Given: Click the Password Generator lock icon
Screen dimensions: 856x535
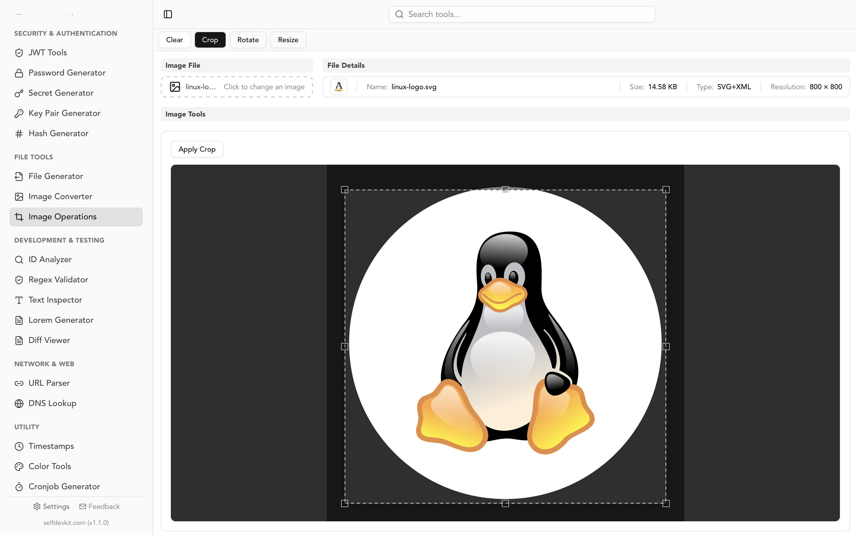Looking at the screenshot, I should coord(19,73).
